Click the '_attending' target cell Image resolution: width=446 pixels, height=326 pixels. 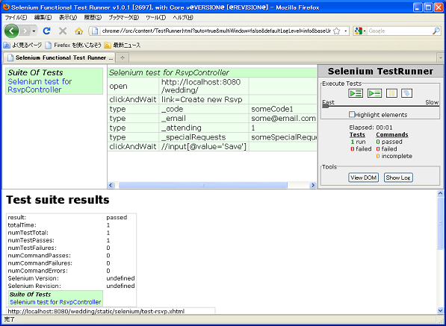click(204, 128)
